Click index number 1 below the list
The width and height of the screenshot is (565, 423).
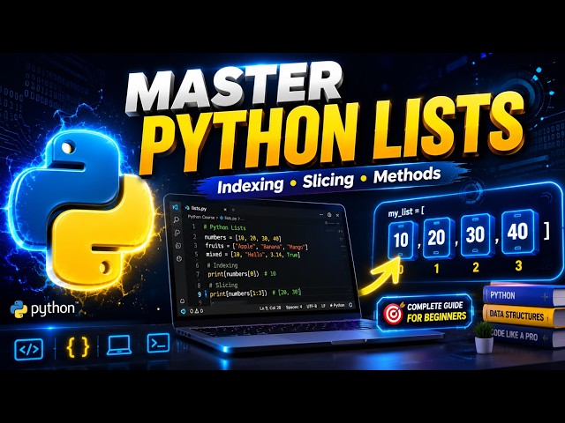[437, 268]
